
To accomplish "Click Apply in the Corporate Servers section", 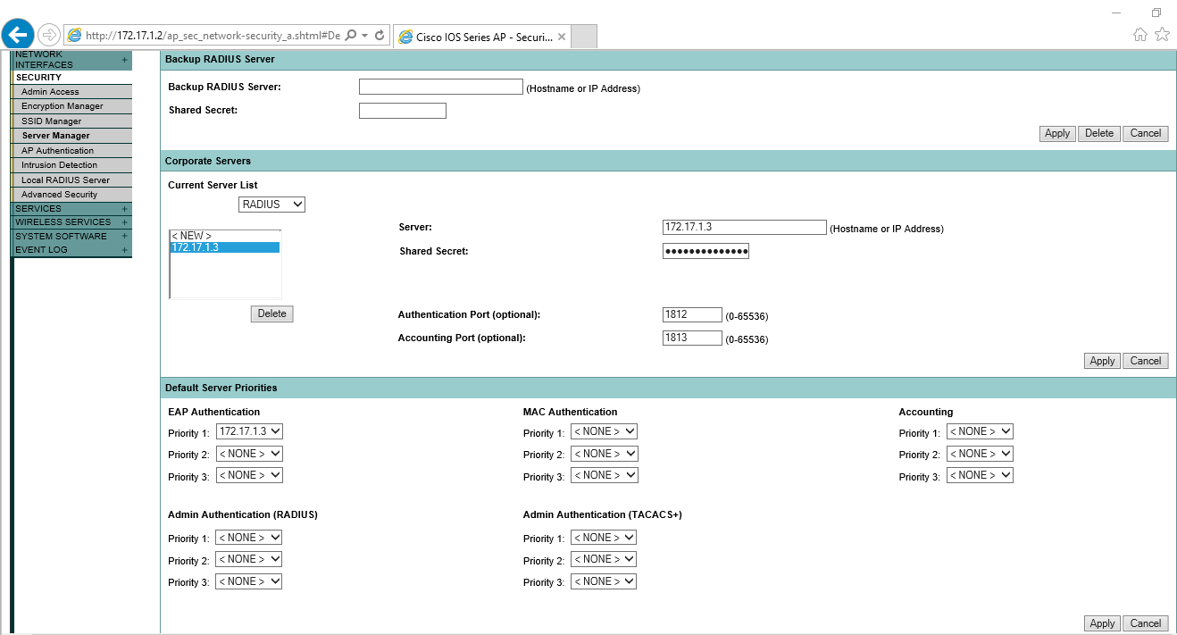I will pyautogui.click(x=1102, y=361).
